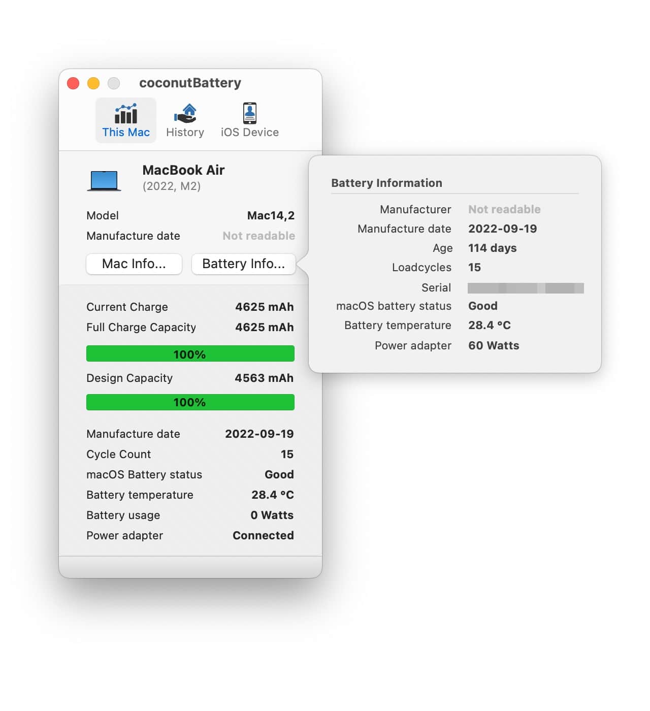
Task: Click the Power adapter Connected value
Action: (x=263, y=535)
